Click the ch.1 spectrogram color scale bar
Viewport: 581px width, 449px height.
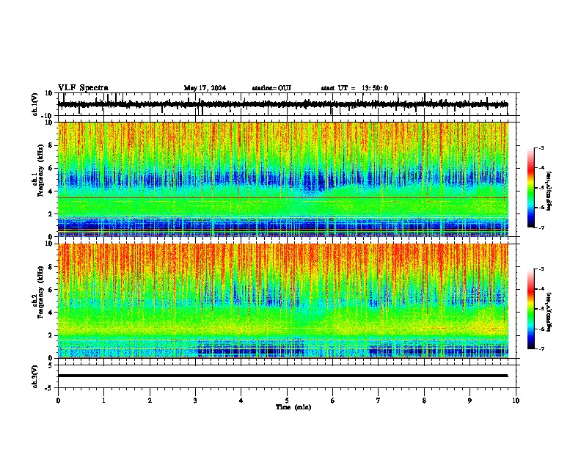(x=531, y=188)
